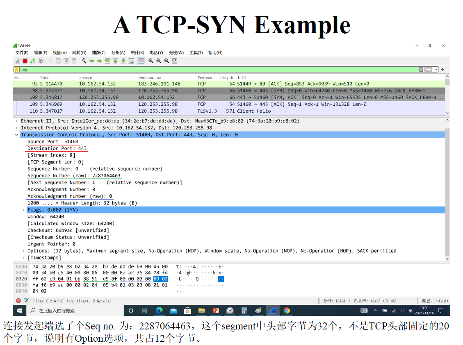This screenshot has height=345, width=463.
Task: Open the 统计(S) menu
Action: [137, 52]
